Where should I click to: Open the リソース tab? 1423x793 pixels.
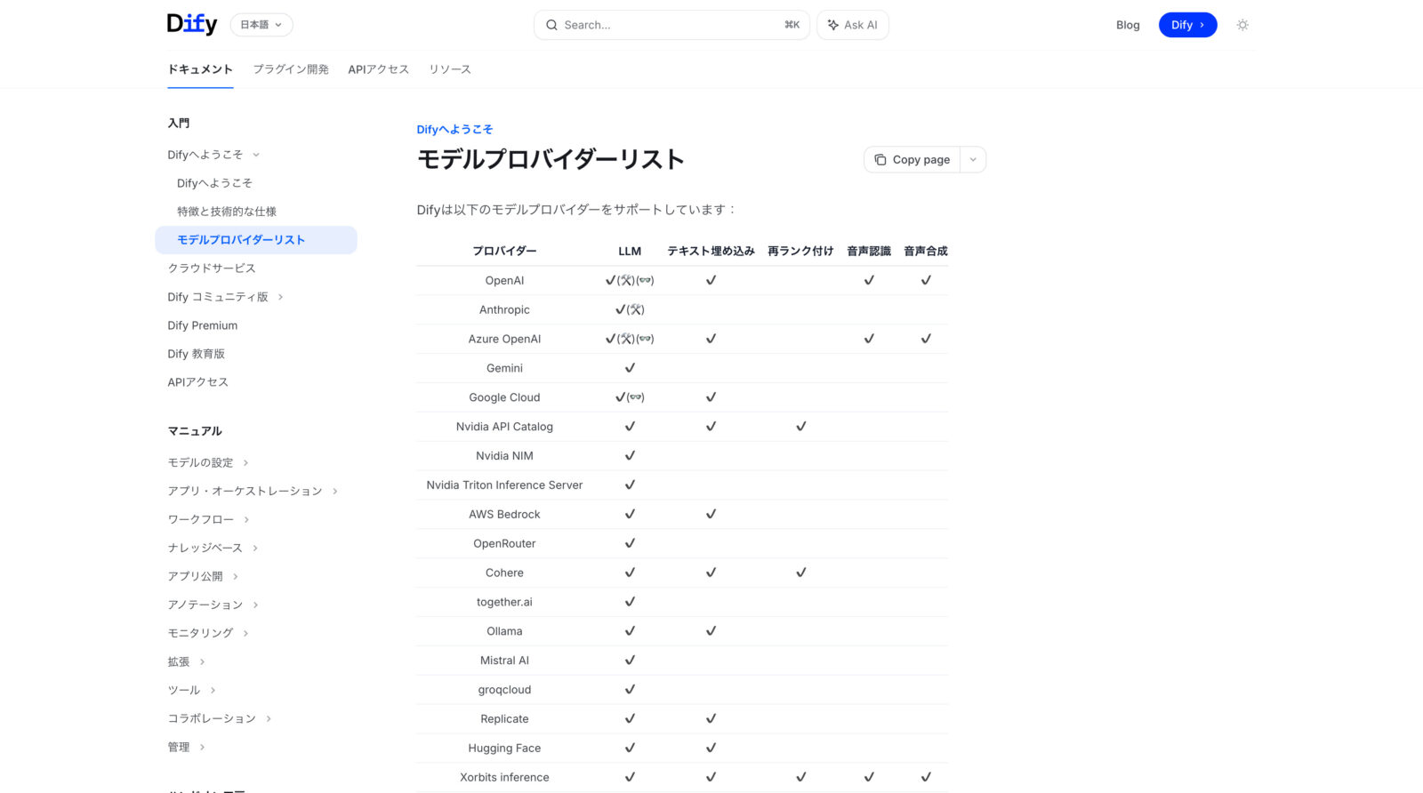(x=450, y=69)
